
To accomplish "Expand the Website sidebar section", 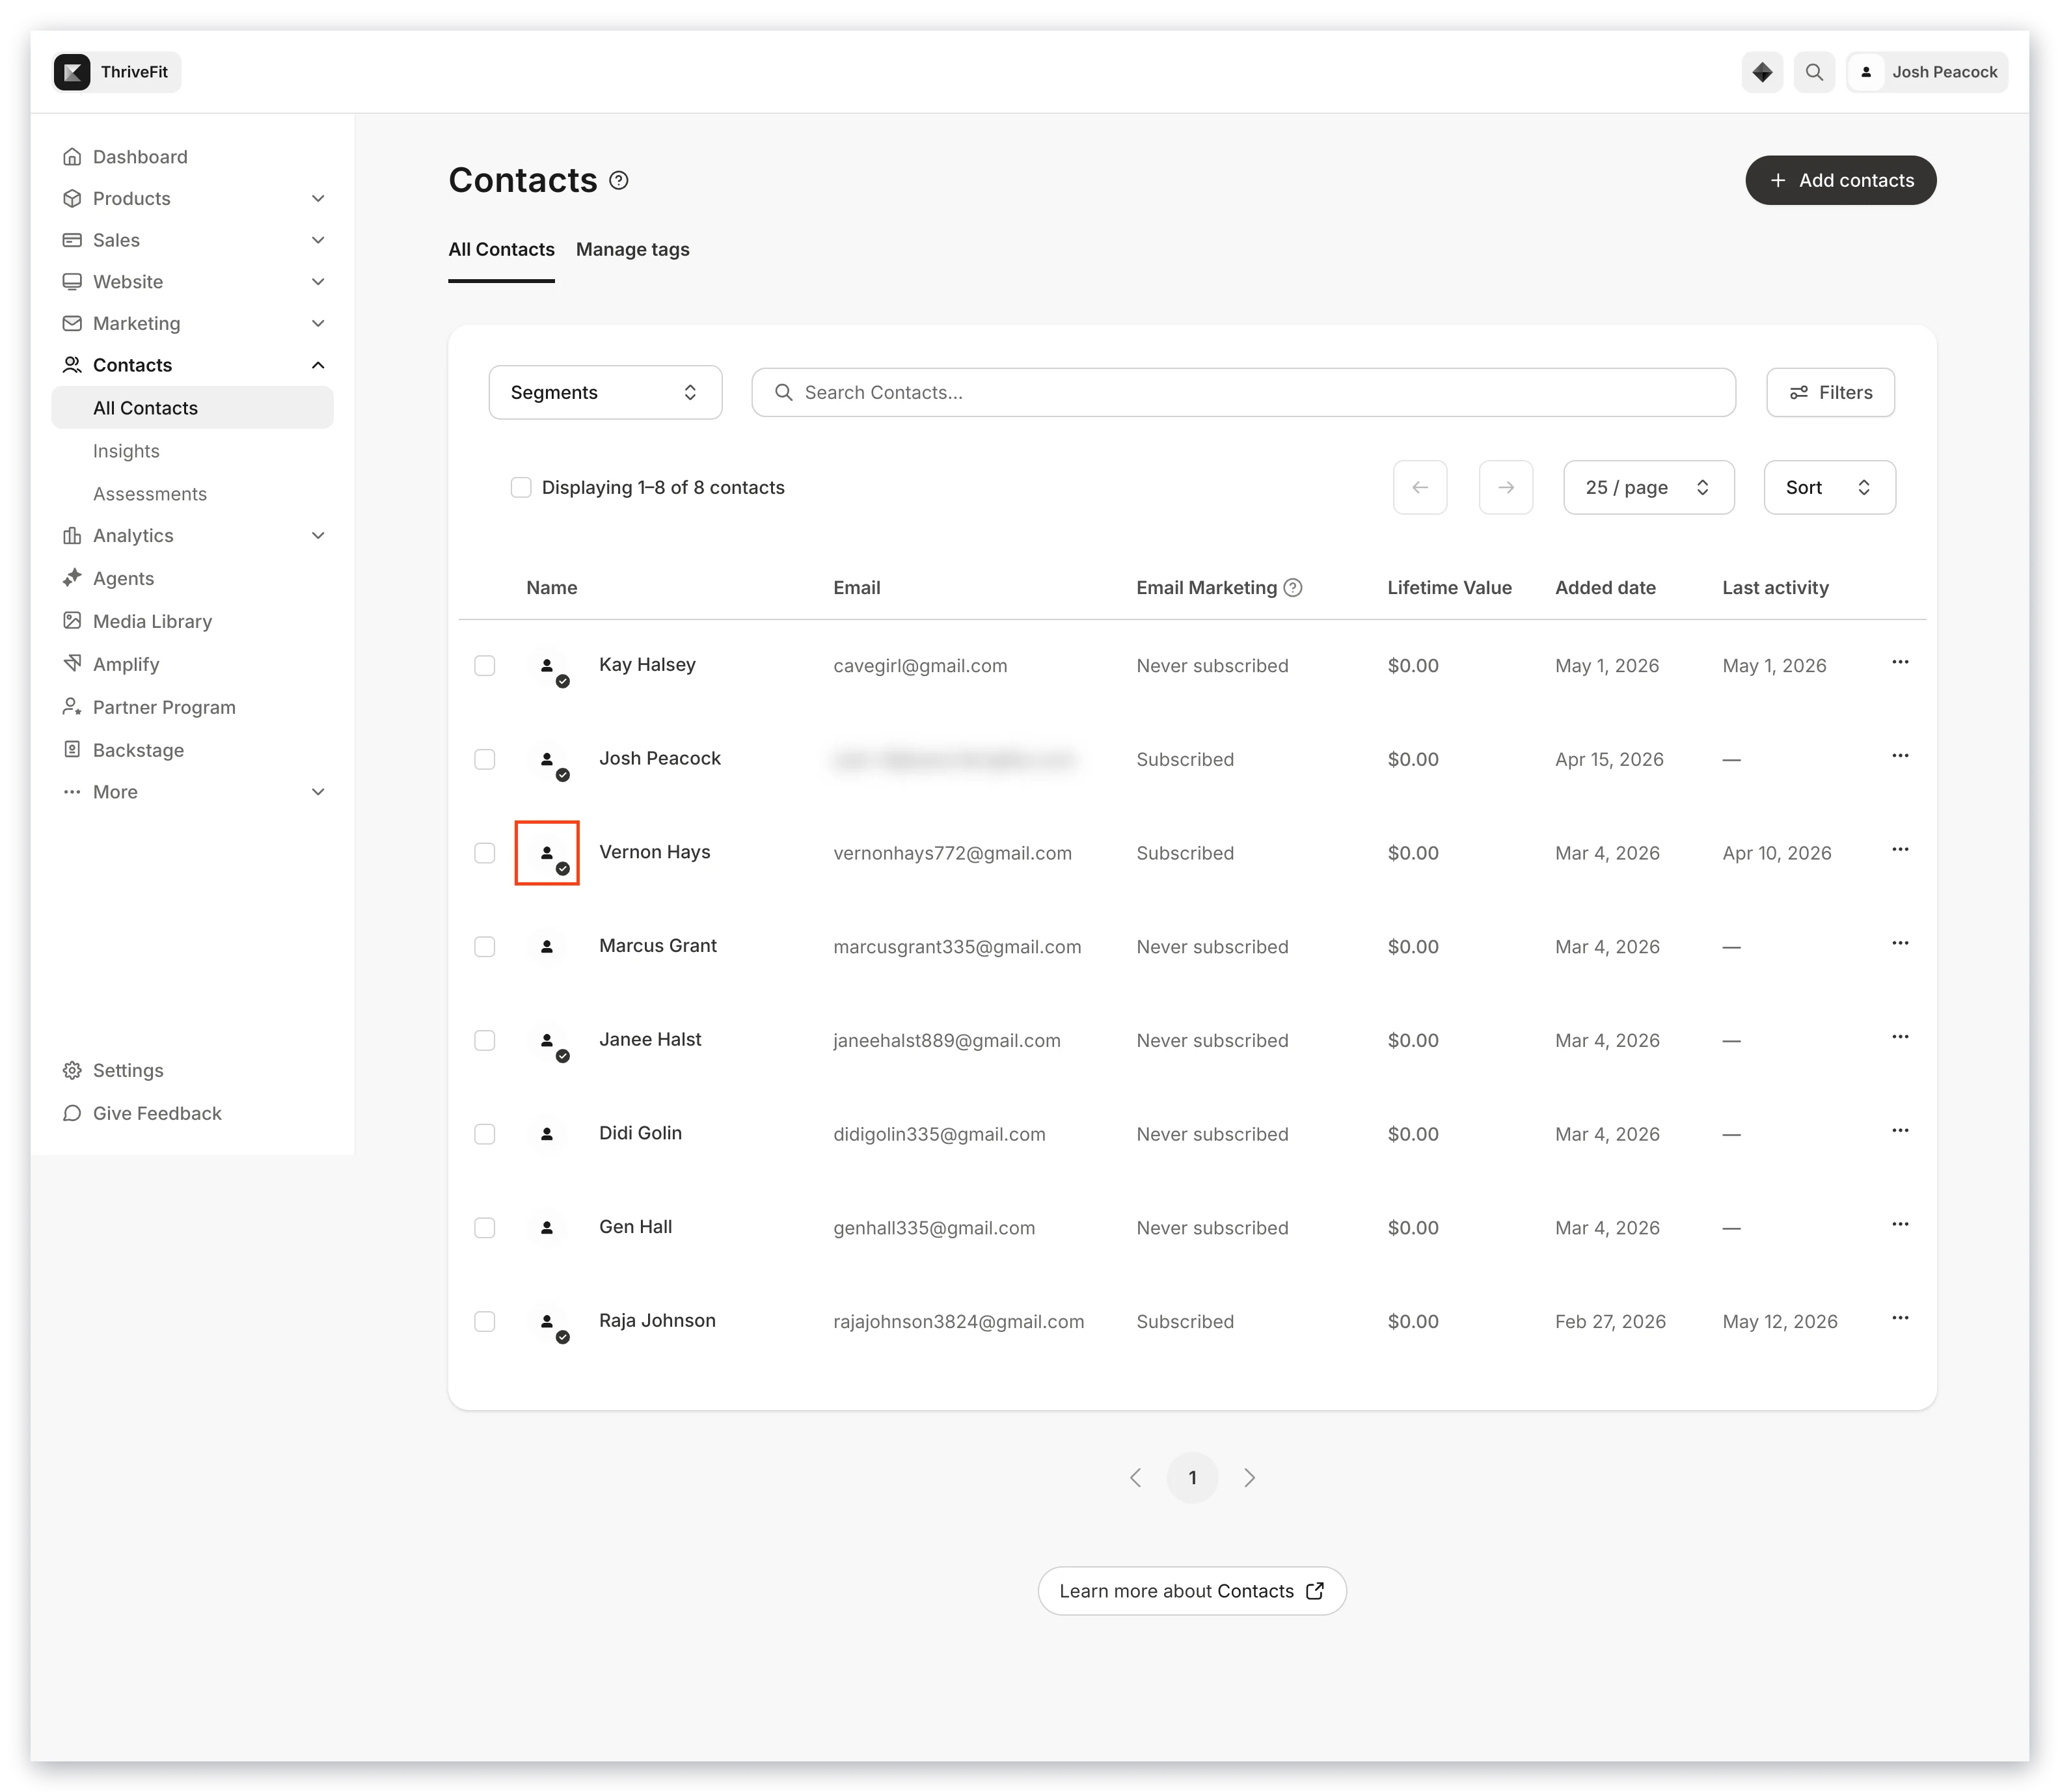I will click(318, 282).
